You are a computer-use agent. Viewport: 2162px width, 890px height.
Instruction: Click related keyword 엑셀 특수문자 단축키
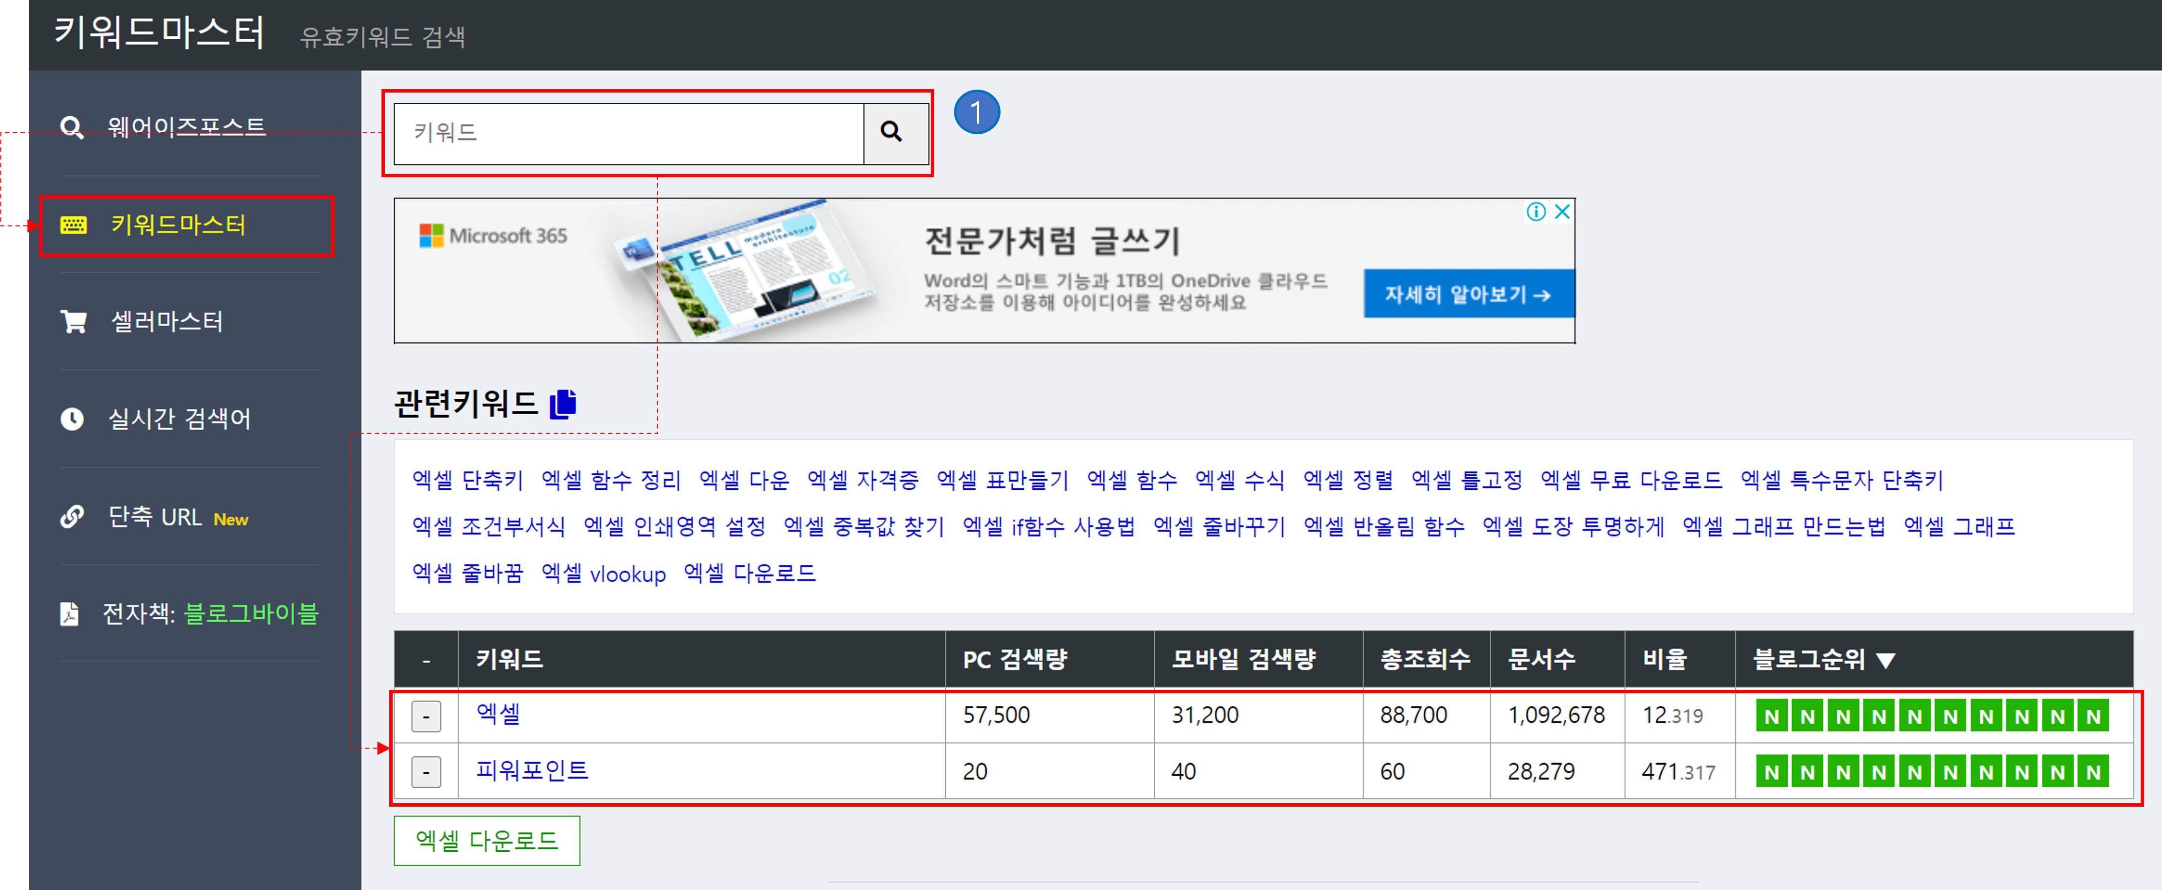(1842, 480)
